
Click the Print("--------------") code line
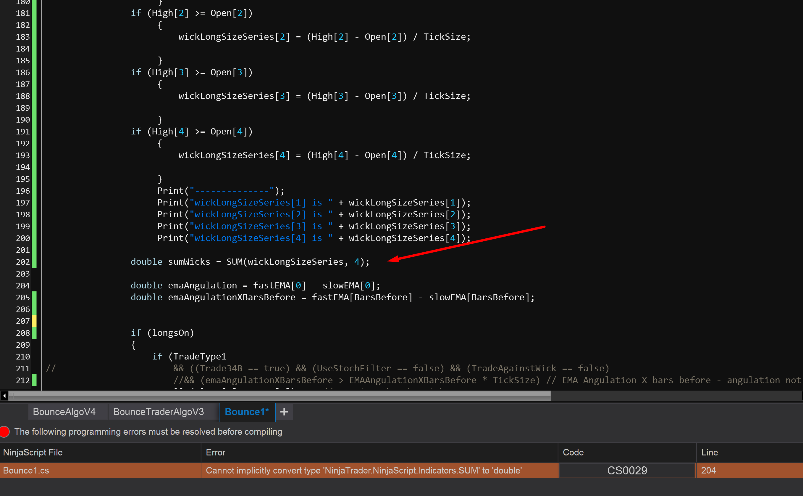click(221, 191)
